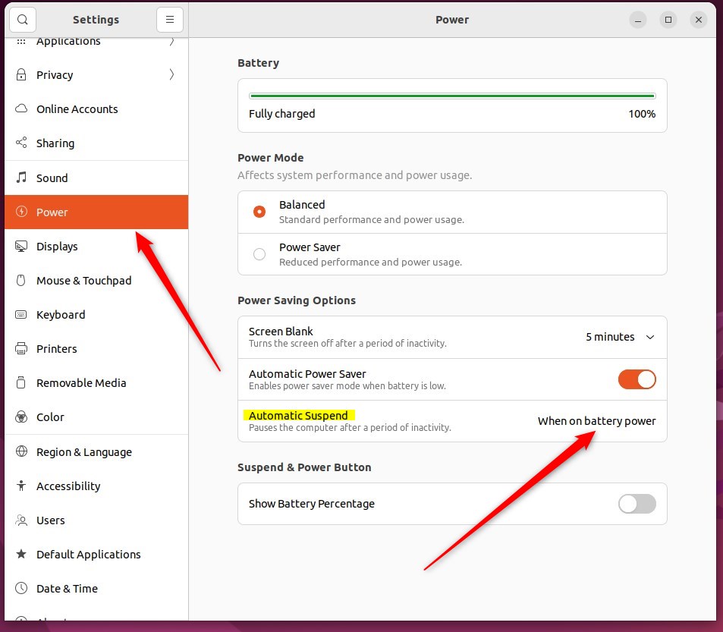Click the Sound music note icon

coord(21,178)
